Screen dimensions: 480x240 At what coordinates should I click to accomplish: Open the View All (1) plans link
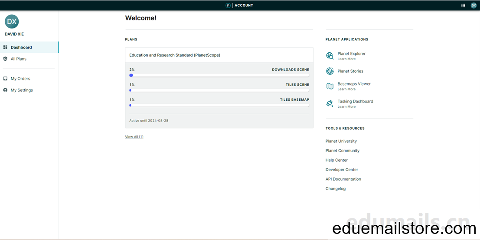point(134,137)
